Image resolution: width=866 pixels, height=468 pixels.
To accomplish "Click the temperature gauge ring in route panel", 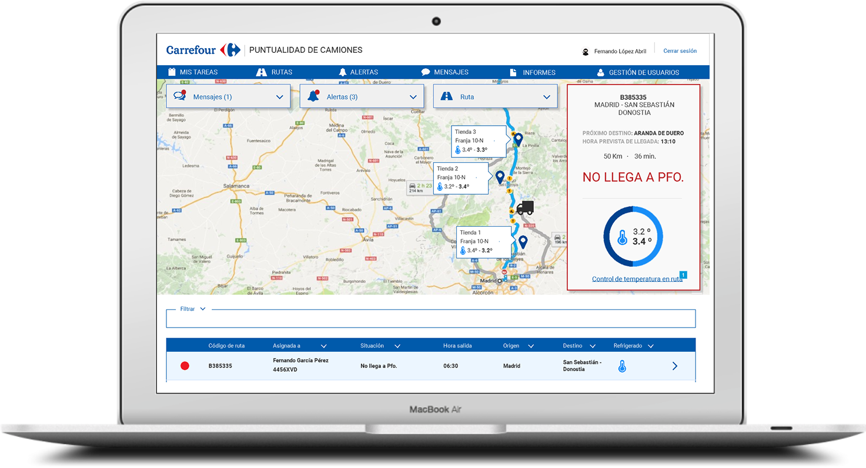I will pos(633,237).
